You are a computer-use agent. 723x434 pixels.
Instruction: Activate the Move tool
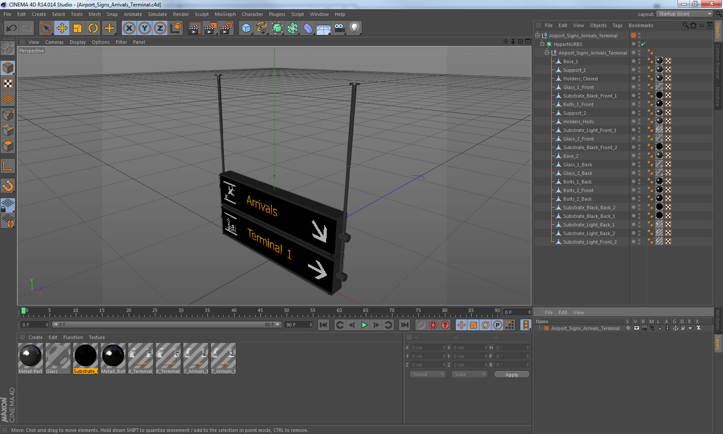click(x=62, y=28)
